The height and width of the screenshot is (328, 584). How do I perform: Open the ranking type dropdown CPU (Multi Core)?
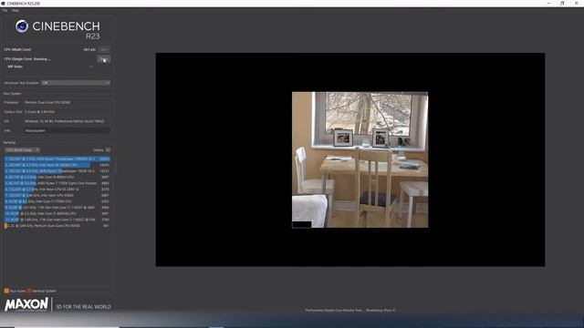[22, 149]
